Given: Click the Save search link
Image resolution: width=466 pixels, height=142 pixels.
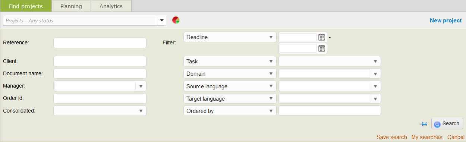Looking at the screenshot, I should pos(392,137).
